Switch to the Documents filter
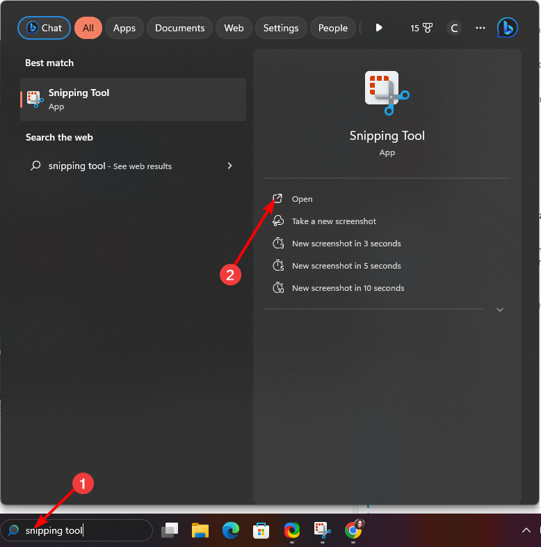The width and height of the screenshot is (541, 547). (x=180, y=28)
